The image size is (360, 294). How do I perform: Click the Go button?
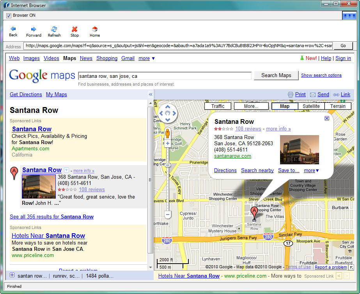pyautogui.click(x=343, y=46)
